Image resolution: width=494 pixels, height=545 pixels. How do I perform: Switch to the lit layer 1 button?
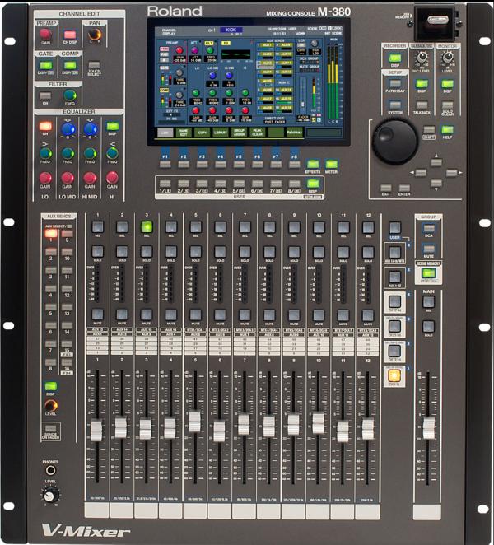pyautogui.click(x=394, y=375)
